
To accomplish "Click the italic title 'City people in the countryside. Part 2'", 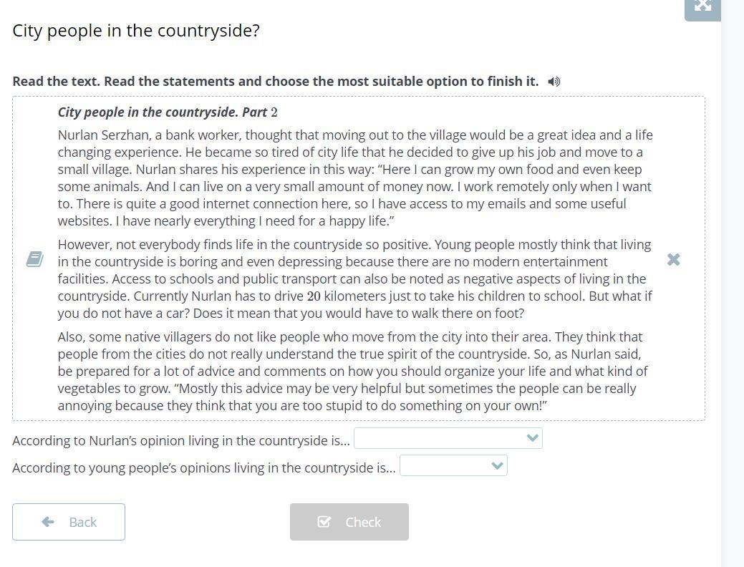I will pos(168,112).
